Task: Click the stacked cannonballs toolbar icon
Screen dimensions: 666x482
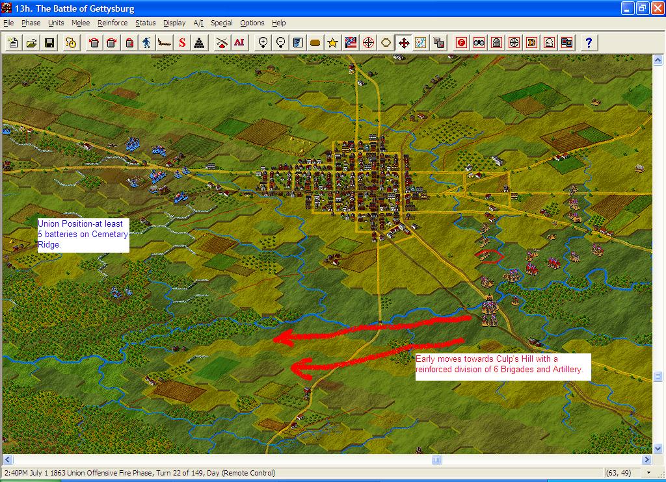Action: (x=200, y=42)
